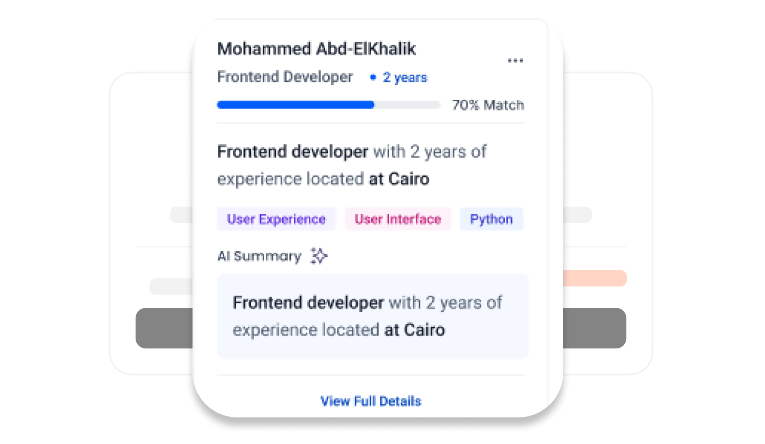The image size is (765, 444).
Task: Click the AI Summary sparkle icon
Action: click(319, 256)
